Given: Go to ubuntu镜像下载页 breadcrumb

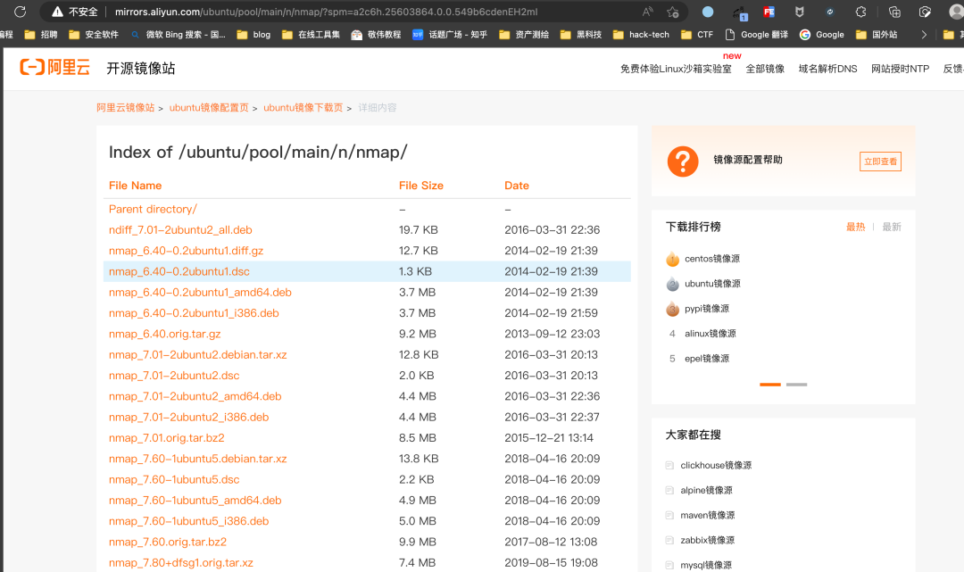Looking at the screenshot, I should (303, 107).
